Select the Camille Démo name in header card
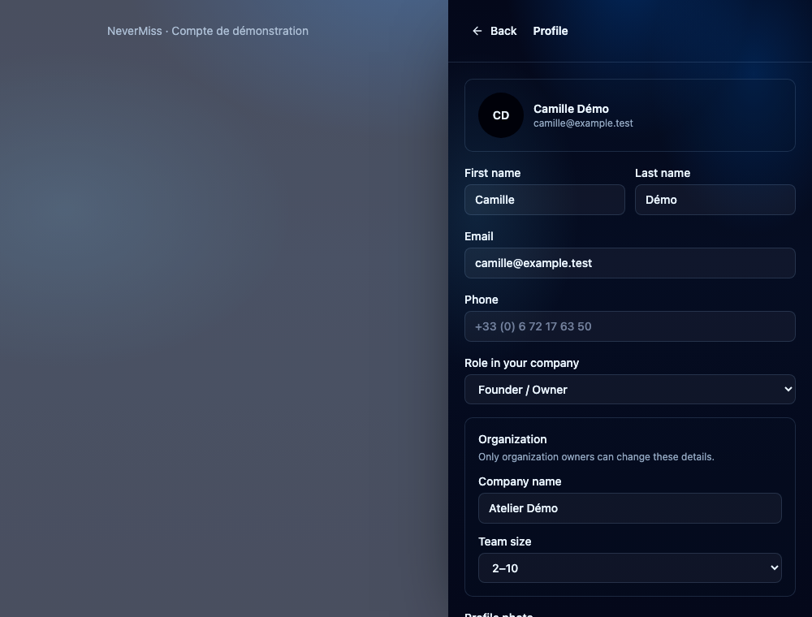Screen dimensions: 812x617 pyautogui.click(x=571, y=109)
